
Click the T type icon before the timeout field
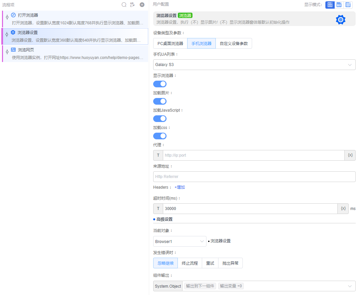pyautogui.click(x=158, y=208)
